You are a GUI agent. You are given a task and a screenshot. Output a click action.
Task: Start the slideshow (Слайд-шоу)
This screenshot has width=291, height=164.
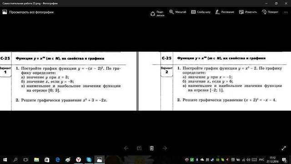click(x=201, y=12)
